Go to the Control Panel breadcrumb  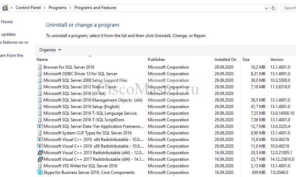coord(28,8)
